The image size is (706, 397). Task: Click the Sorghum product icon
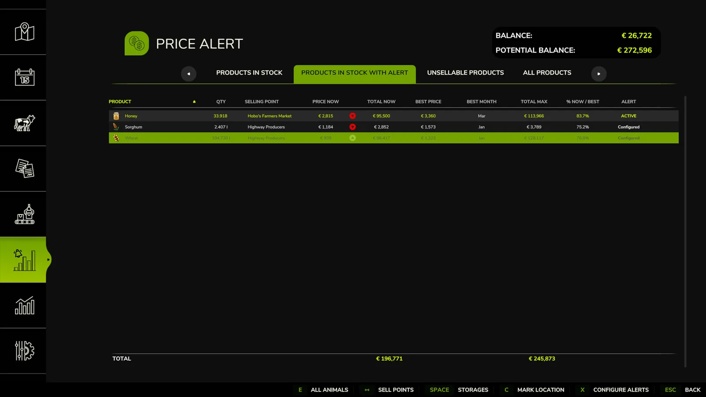[116, 127]
